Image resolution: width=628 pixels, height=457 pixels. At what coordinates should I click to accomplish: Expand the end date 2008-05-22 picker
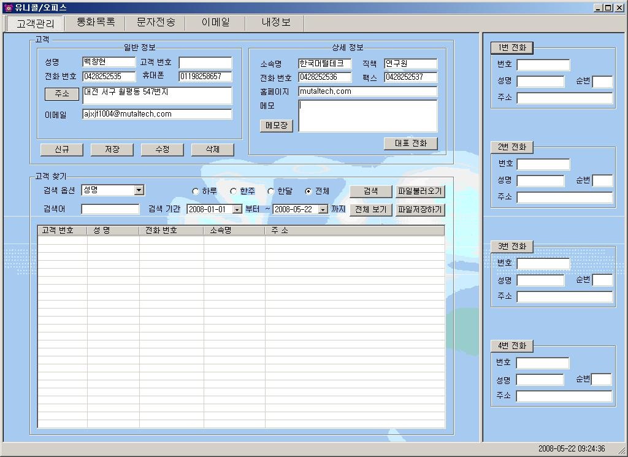323,210
